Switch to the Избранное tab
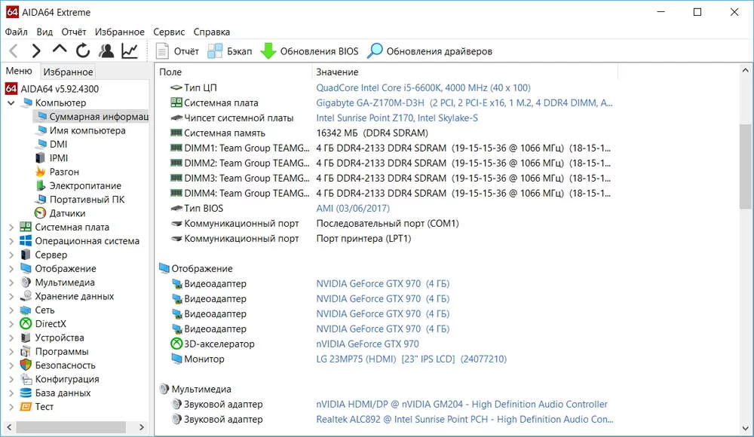This screenshot has height=437, width=754. (x=68, y=72)
